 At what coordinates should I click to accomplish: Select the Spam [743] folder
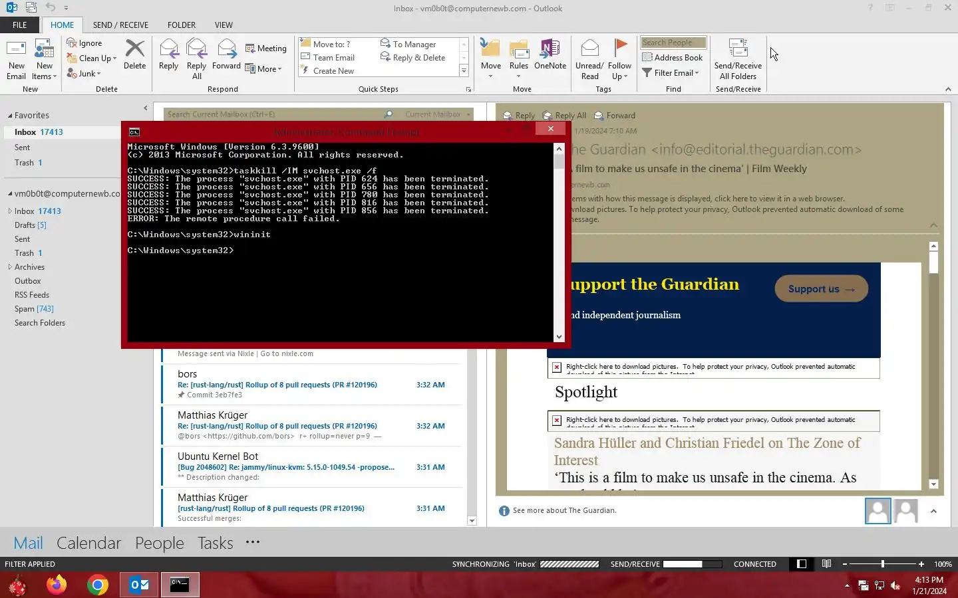click(34, 309)
